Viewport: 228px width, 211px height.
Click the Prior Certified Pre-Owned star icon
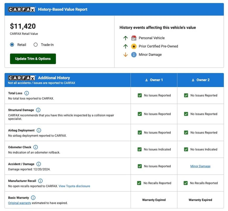tap(134, 46)
